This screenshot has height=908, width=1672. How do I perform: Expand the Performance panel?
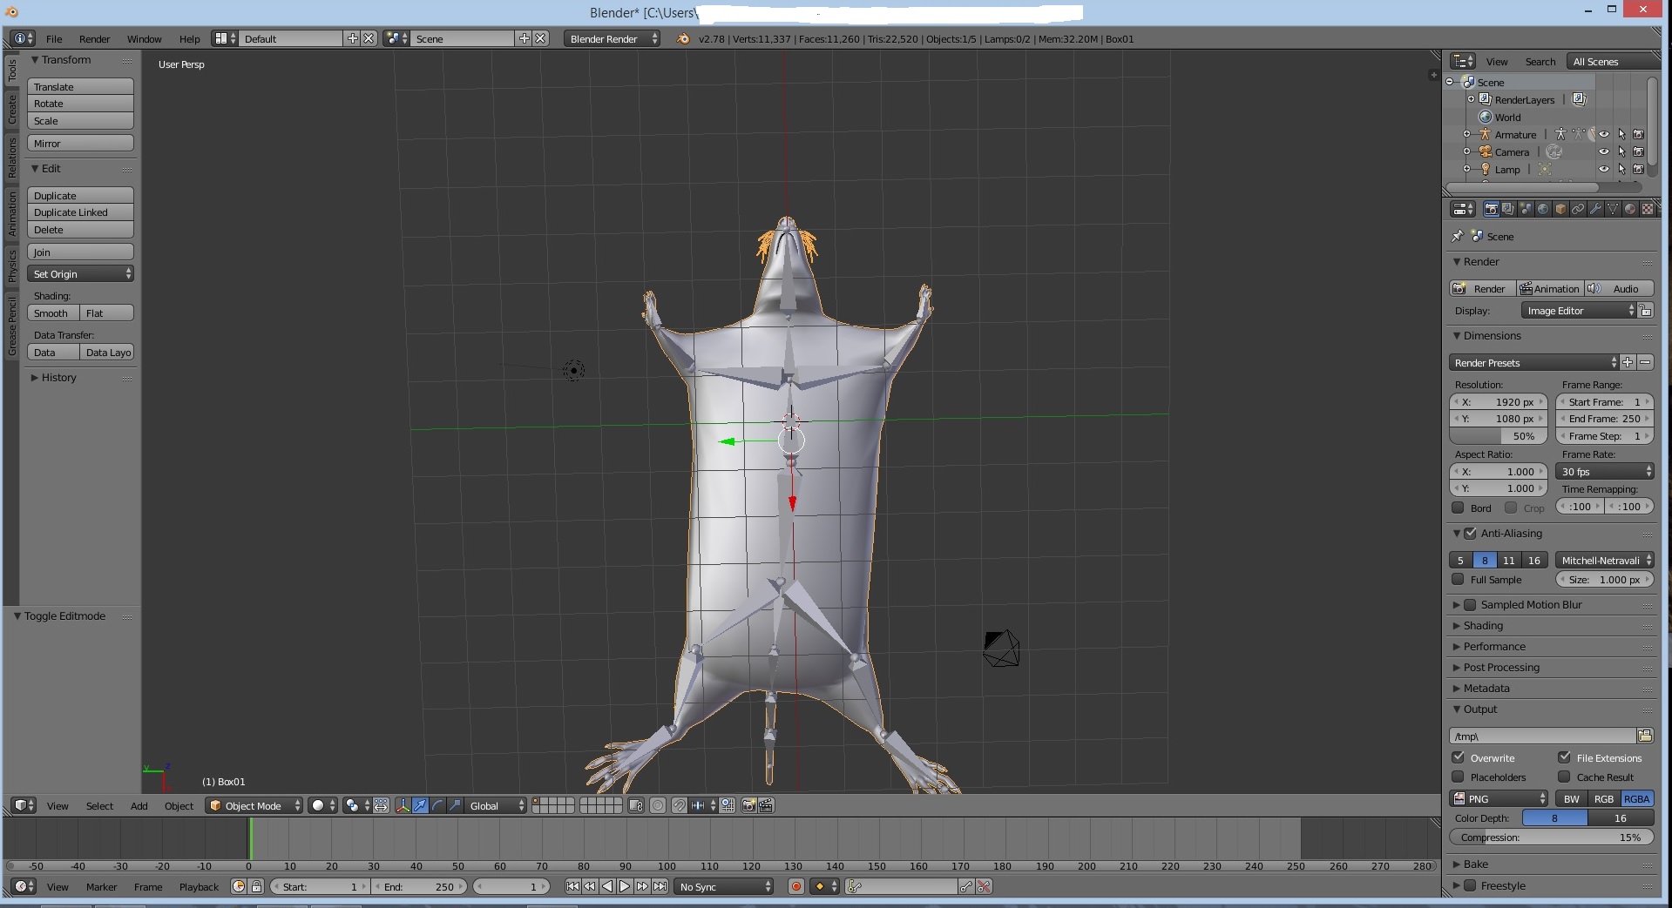[1493, 647]
